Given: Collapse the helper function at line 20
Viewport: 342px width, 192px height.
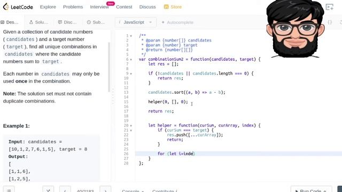Looking at the screenshot, I should click(131, 126).
